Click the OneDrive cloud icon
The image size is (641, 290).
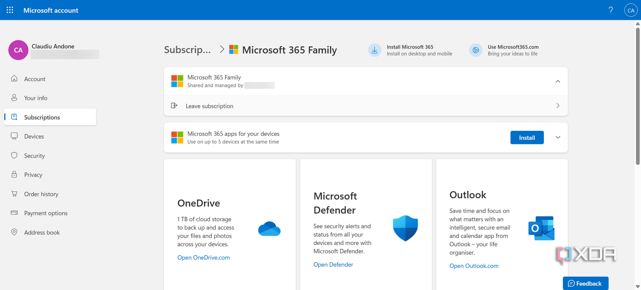pyautogui.click(x=269, y=229)
